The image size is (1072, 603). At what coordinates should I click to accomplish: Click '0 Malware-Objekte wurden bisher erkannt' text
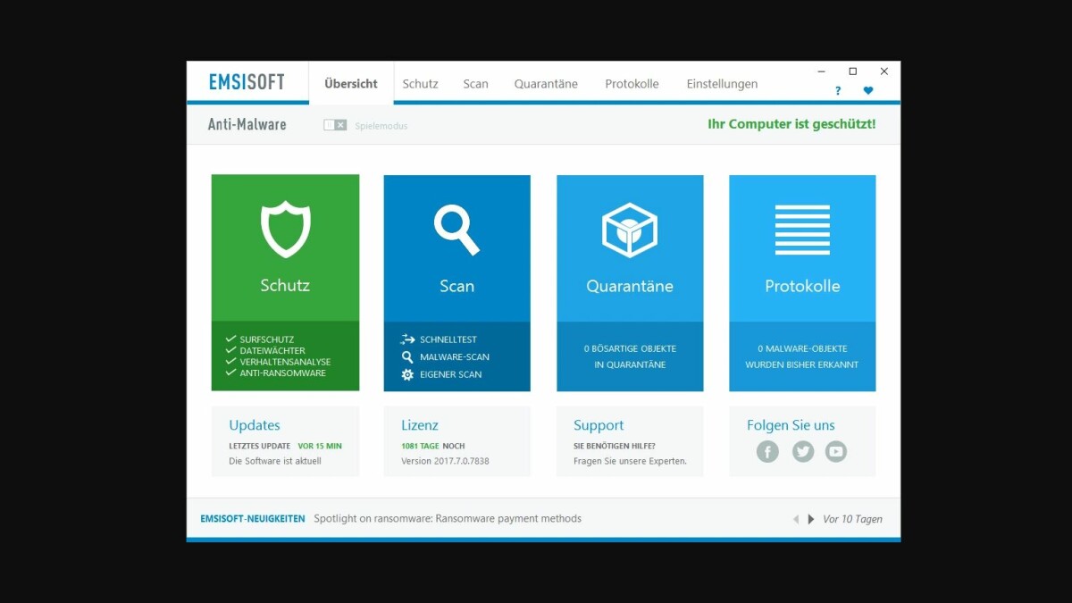(x=802, y=356)
